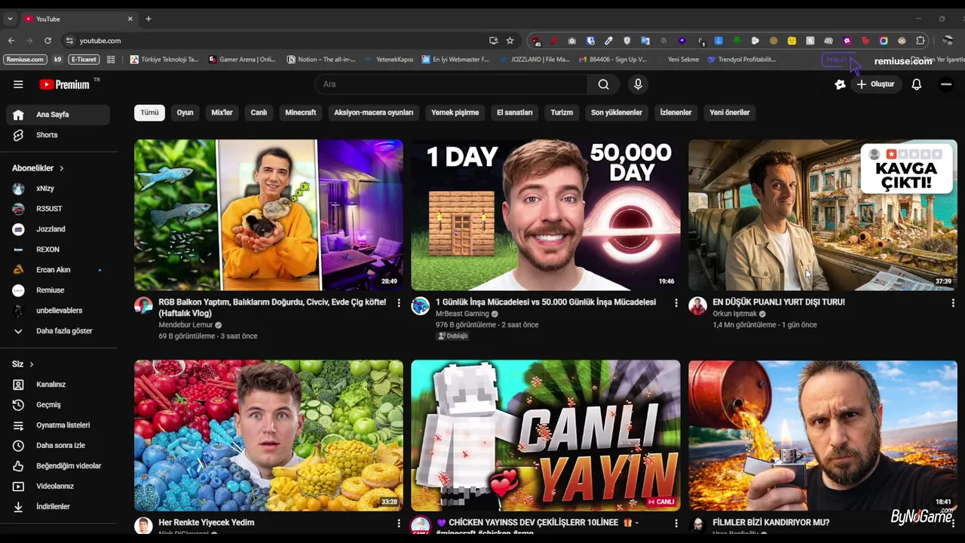Image resolution: width=965 pixels, height=543 pixels.
Task: Open Ana Sayfa in the sidebar
Action: (58, 115)
